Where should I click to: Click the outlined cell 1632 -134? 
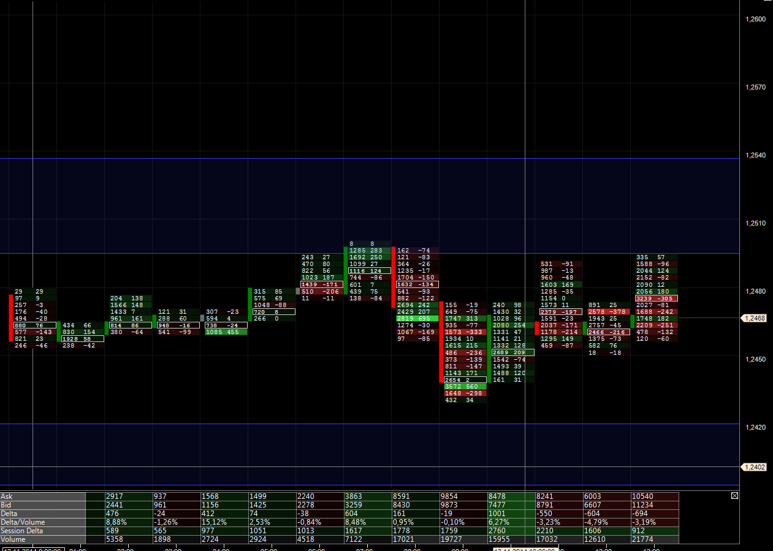click(417, 285)
